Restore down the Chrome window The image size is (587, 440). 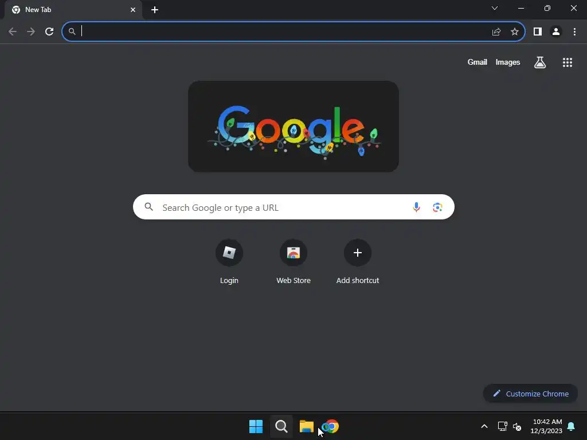(x=547, y=8)
